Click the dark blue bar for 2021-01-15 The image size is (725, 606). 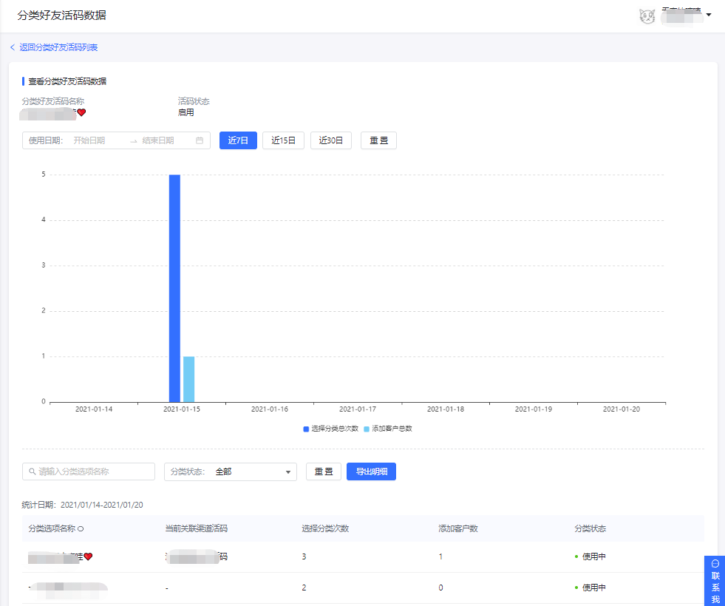pos(174,288)
